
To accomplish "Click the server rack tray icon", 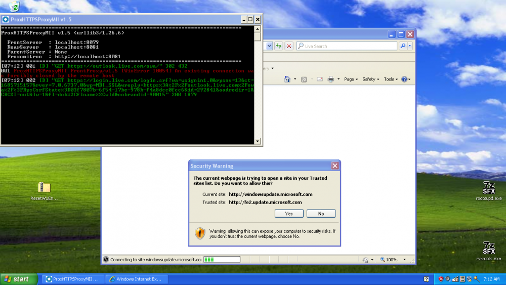I will [462, 279].
